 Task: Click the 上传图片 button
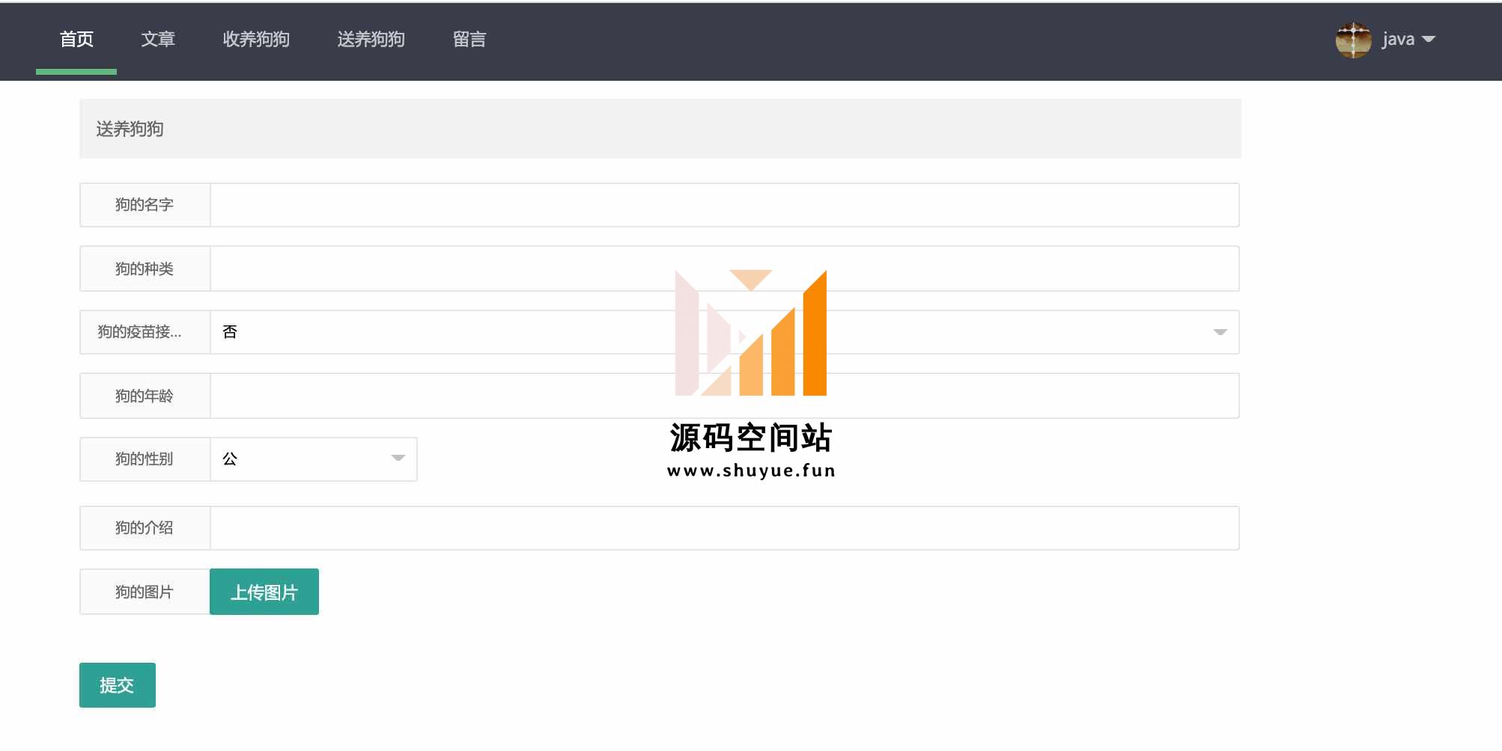[x=264, y=592]
